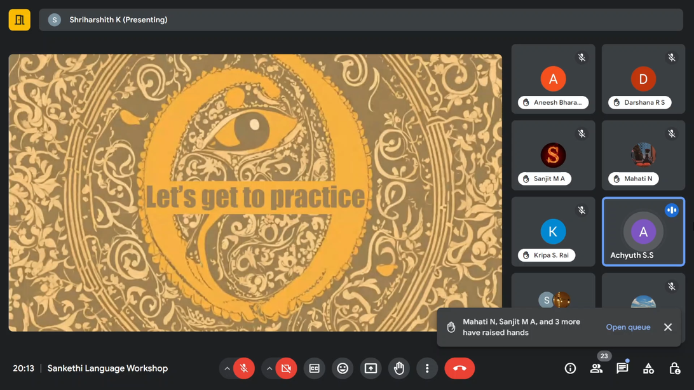The width and height of the screenshot is (694, 390).
Task: Expand audio settings arrow beside microphone
Action: tap(227, 368)
